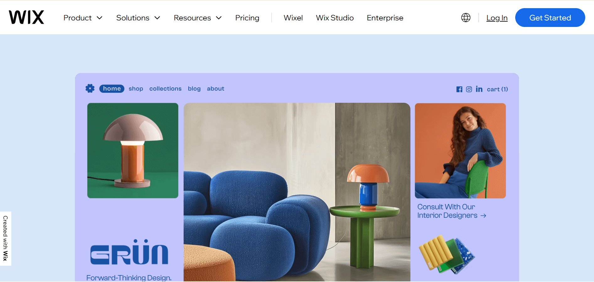Viewport: 594px width, 282px height.
Task: Open the LinkedIn icon link
Action: point(479,89)
